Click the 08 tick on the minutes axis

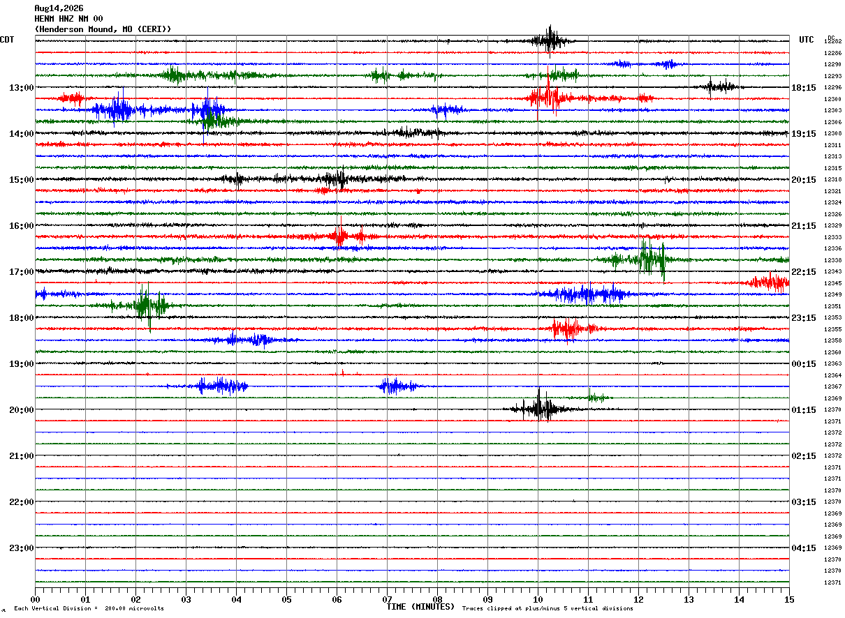click(437, 599)
